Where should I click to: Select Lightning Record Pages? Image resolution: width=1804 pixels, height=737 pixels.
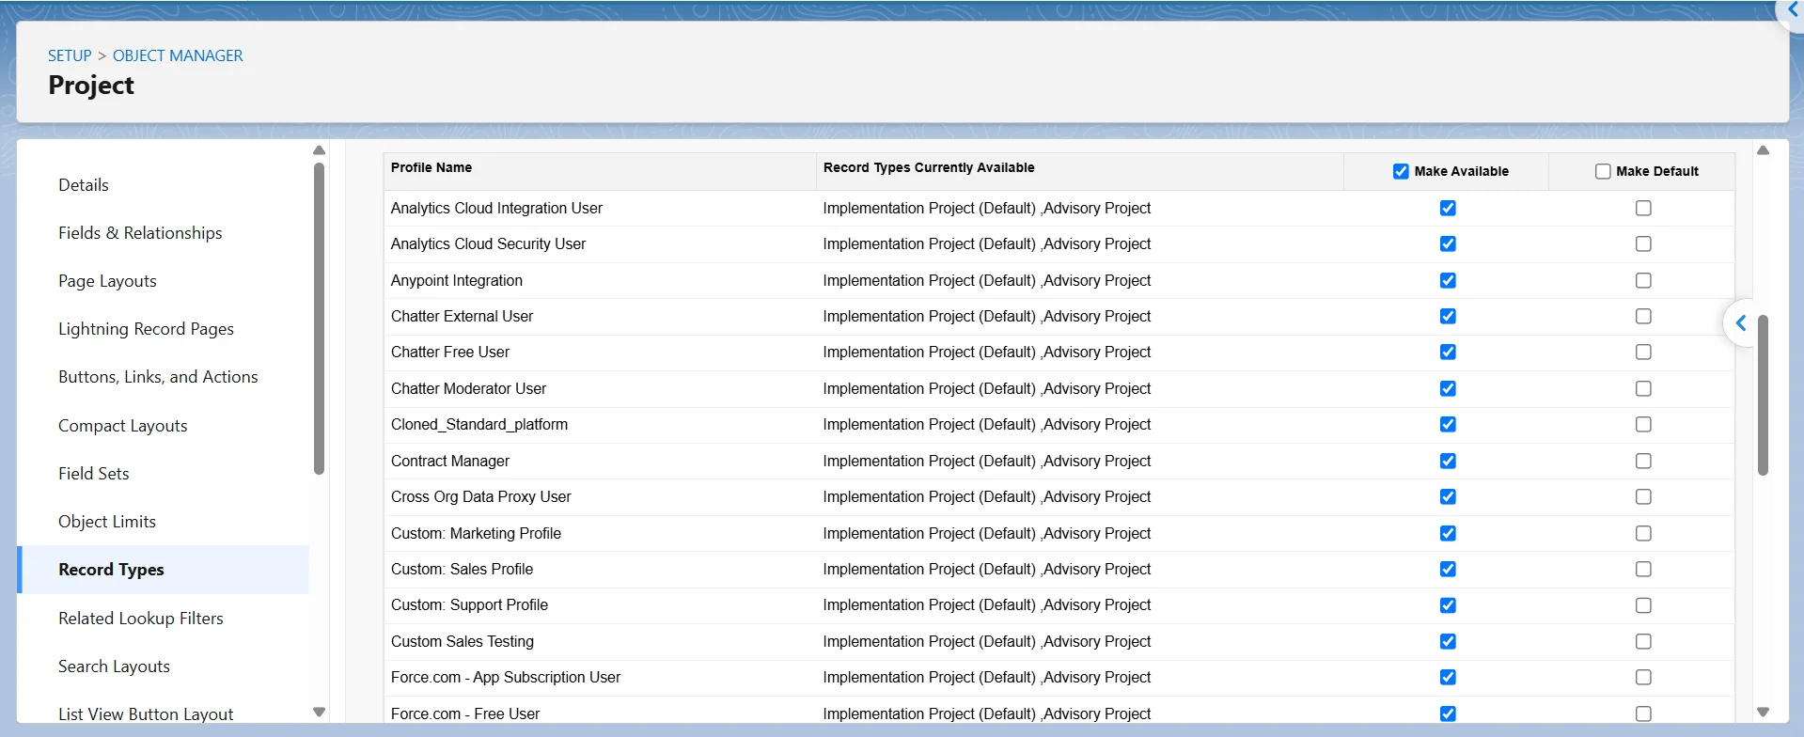(x=146, y=329)
